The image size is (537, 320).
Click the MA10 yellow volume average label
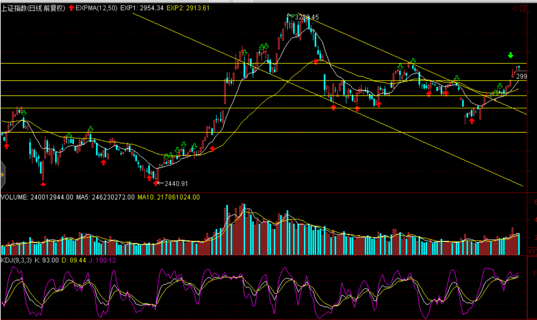168,197
